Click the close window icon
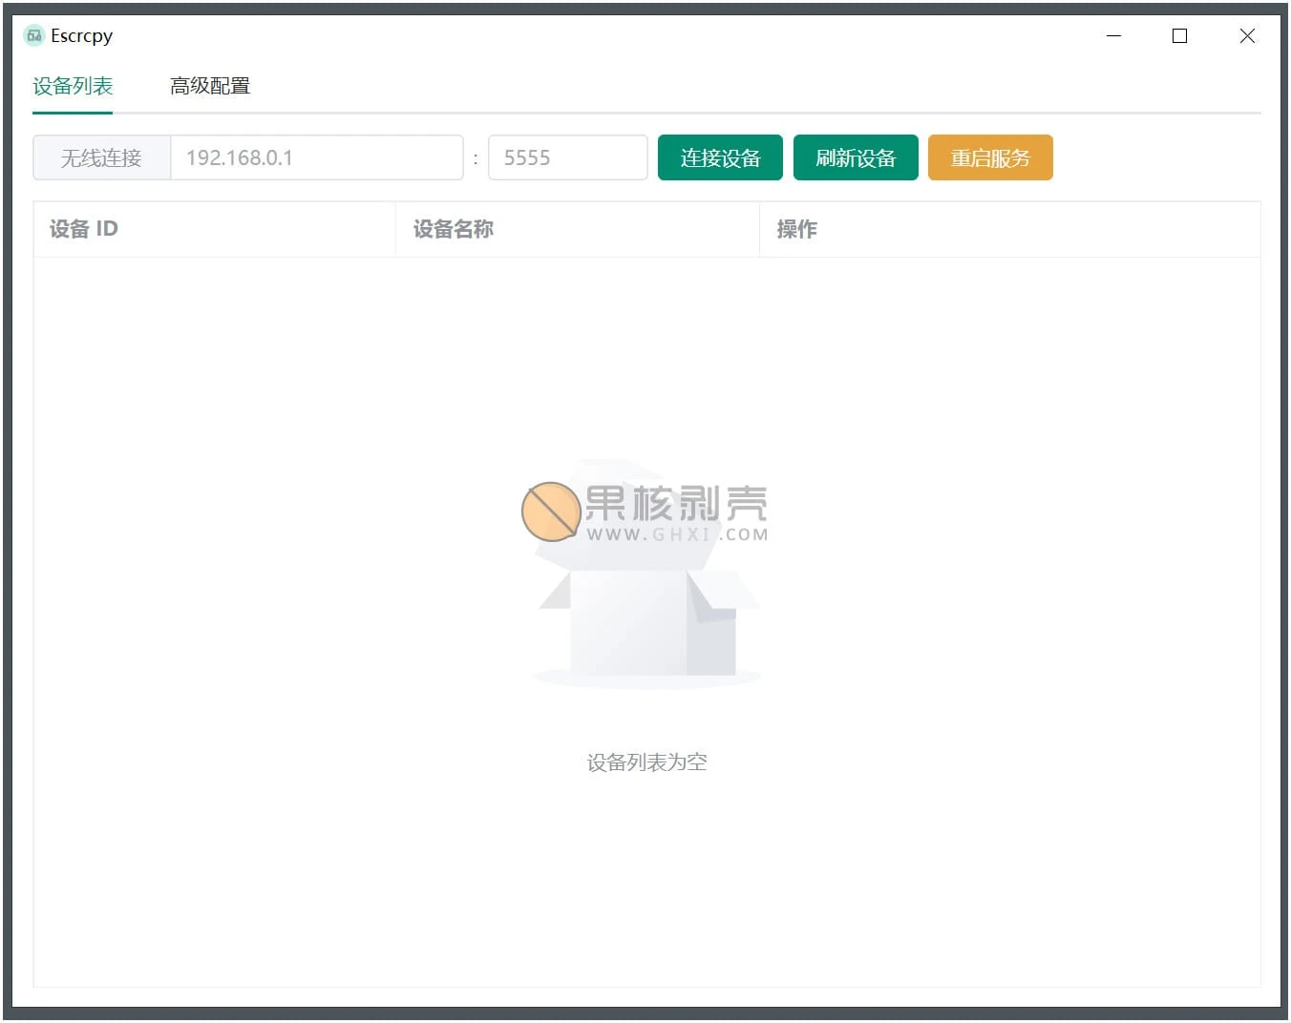 pyautogui.click(x=1247, y=35)
